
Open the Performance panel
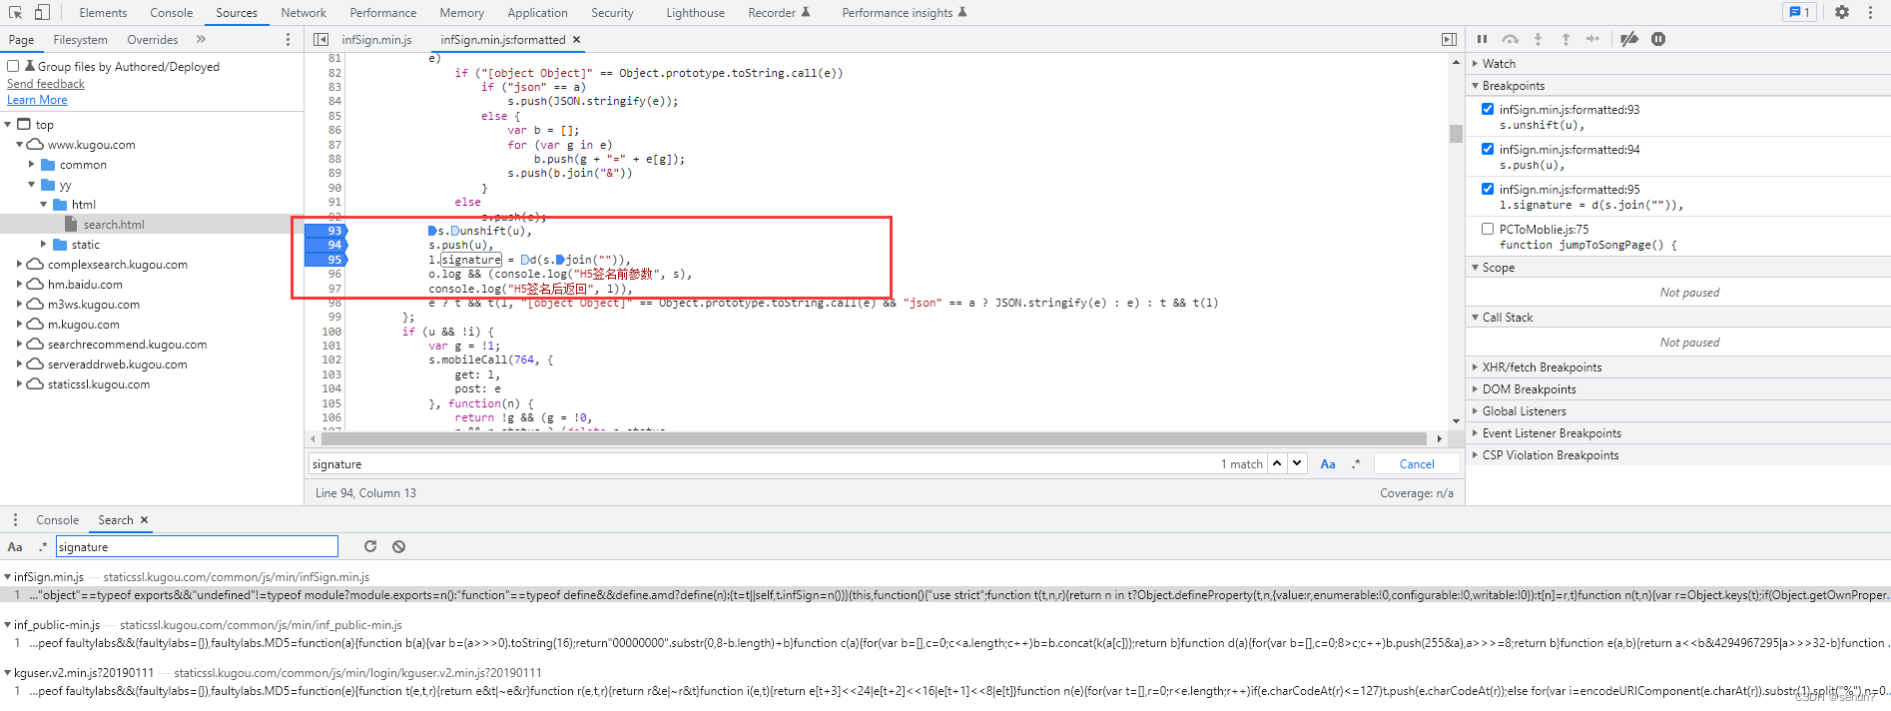(x=383, y=13)
